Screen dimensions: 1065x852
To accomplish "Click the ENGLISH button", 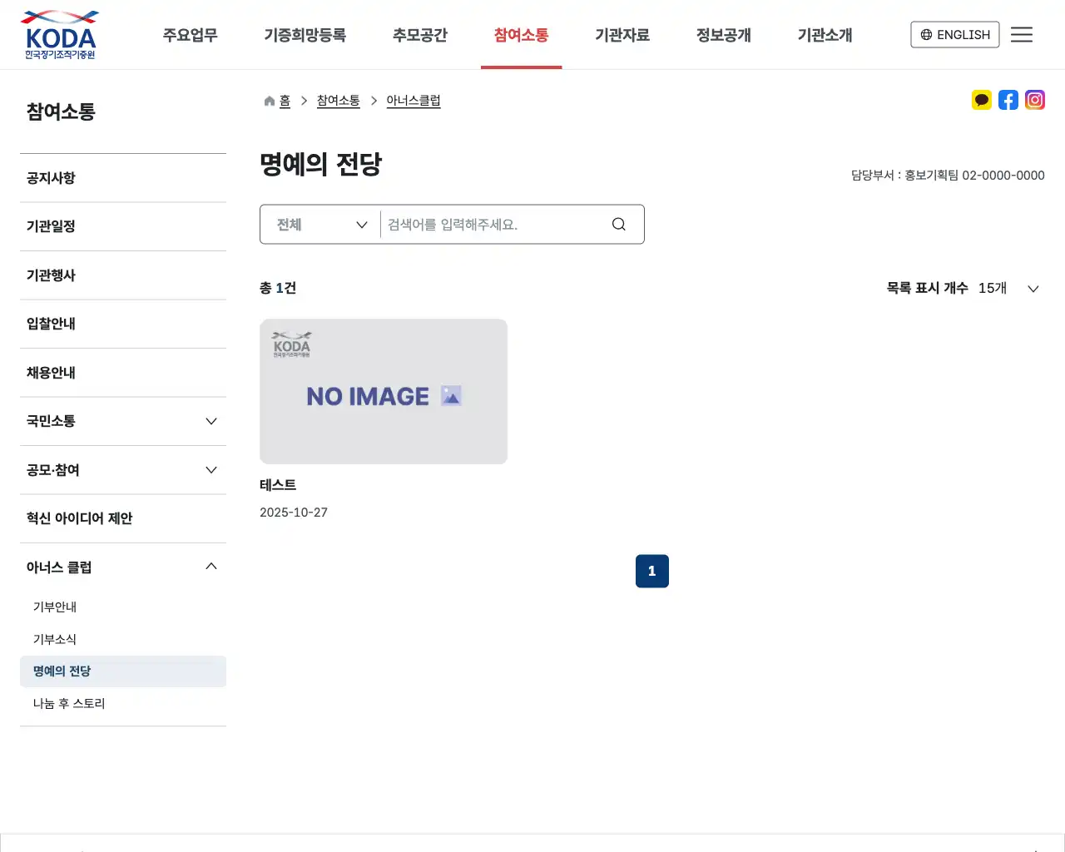I will pos(955,34).
